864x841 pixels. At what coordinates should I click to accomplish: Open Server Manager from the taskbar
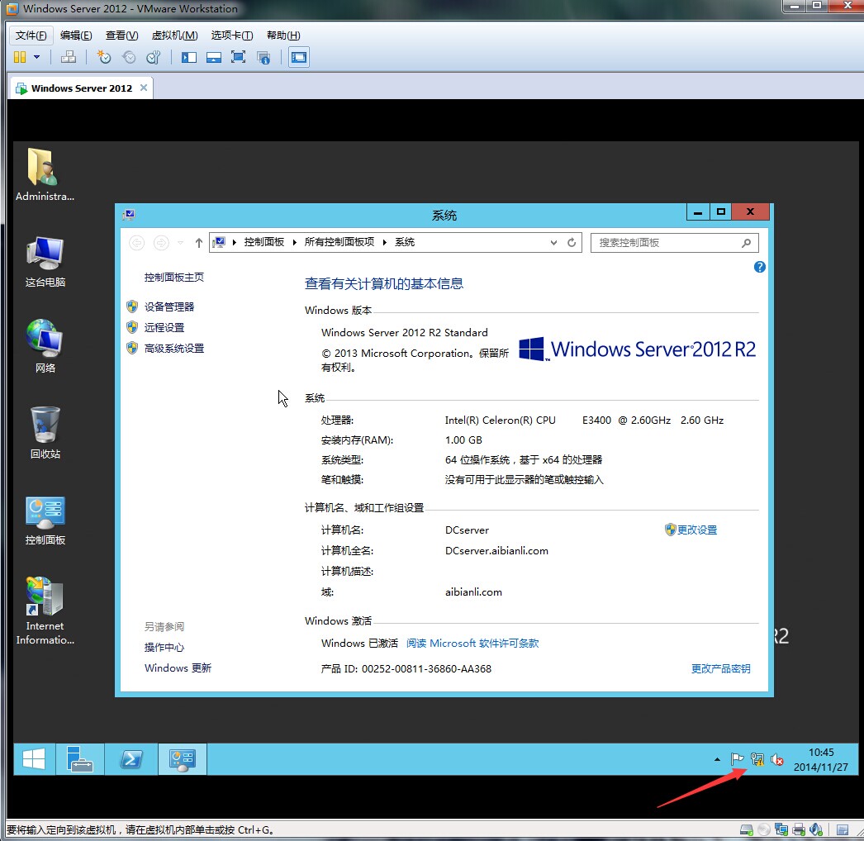[x=80, y=759]
